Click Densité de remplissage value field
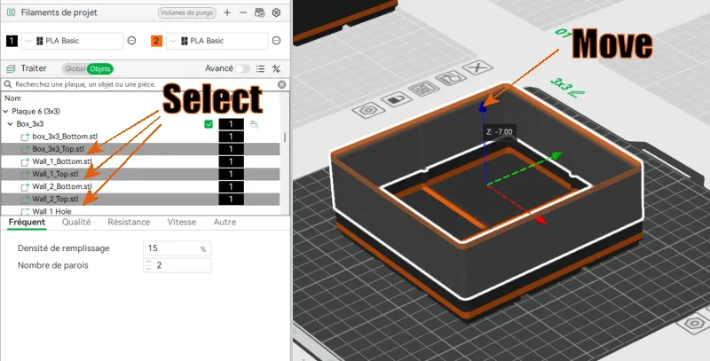The width and height of the screenshot is (710, 361). (177, 248)
